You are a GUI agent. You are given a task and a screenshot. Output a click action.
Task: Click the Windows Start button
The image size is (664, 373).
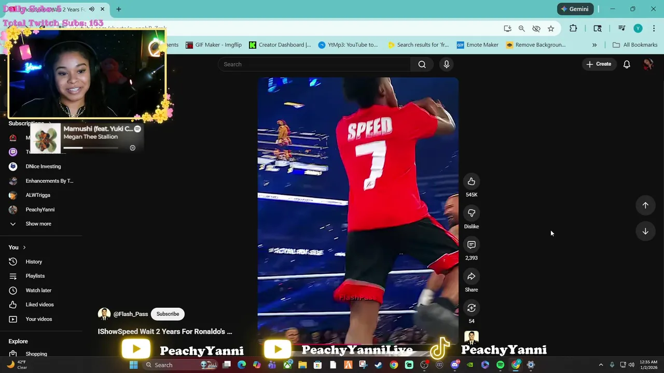click(x=133, y=365)
